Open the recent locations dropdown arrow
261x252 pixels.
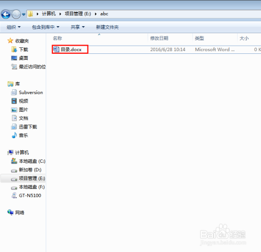point(24,14)
